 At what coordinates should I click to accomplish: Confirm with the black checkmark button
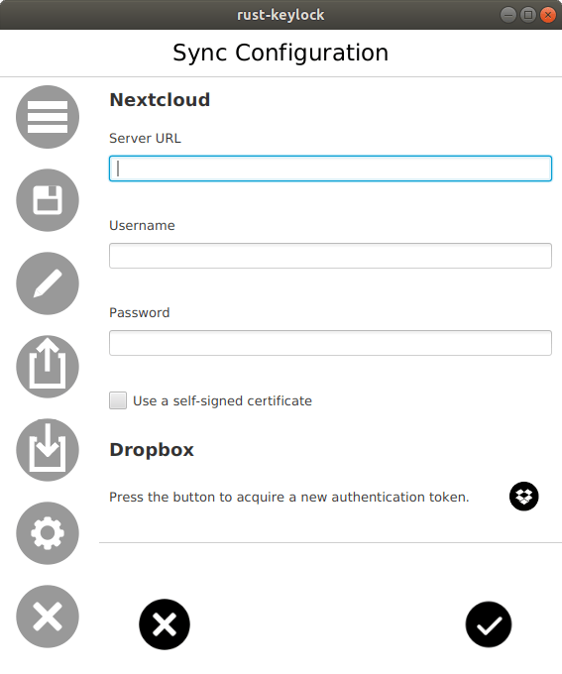point(489,624)
